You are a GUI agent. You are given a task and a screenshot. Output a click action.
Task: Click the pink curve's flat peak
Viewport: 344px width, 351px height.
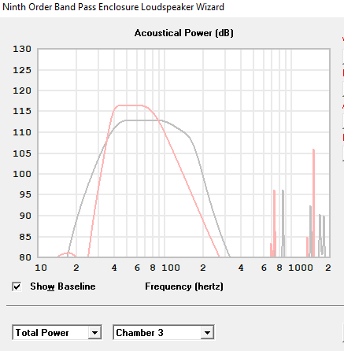coord(131,105)
